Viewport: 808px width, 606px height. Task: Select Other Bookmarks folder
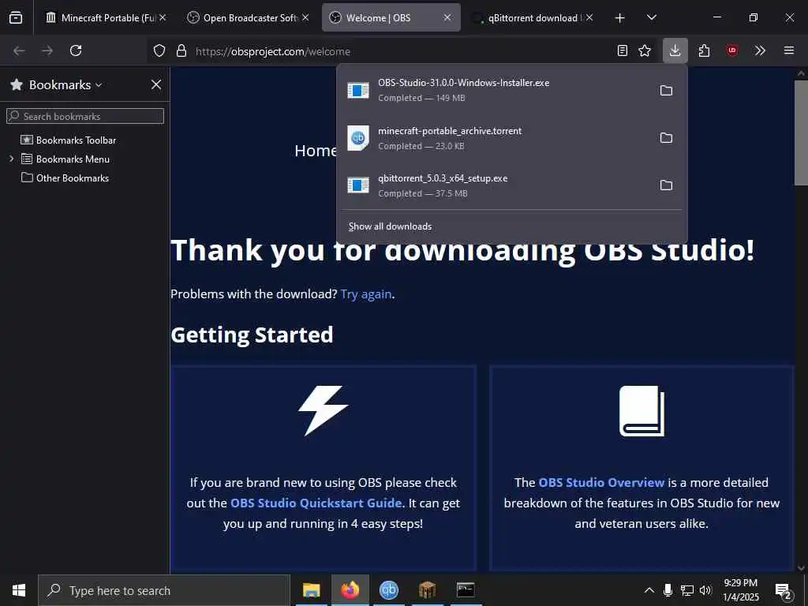pyautogui.click(x=65, y=178)
